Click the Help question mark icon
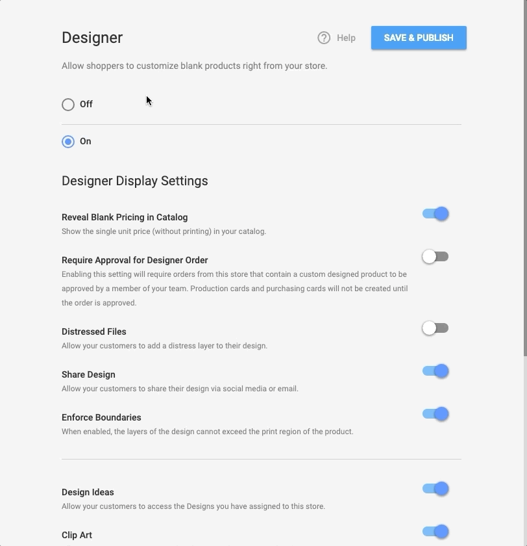The image size is (527, 546). pyautogui.click(x=324, y=38)
